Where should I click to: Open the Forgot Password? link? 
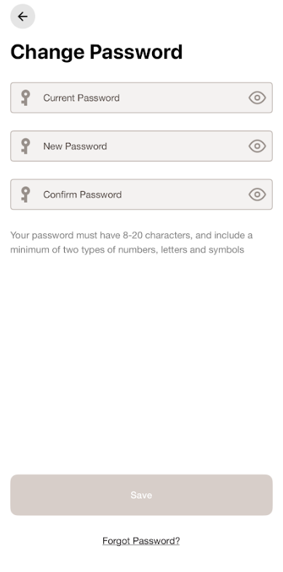point(141,541)
